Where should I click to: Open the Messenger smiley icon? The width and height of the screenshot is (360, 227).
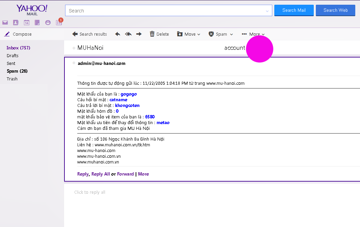click(48, 23)
